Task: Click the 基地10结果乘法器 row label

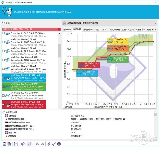Action: [x=16, y=119]
